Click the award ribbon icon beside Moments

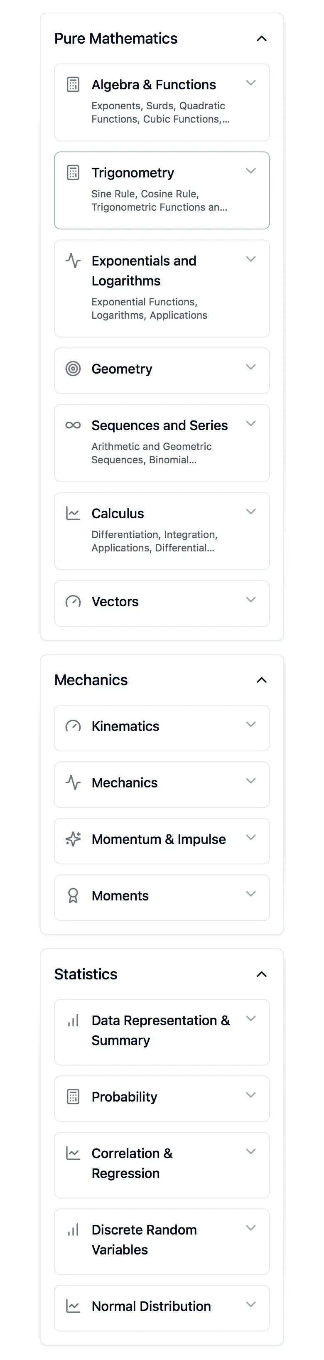(x=73, y=895)
